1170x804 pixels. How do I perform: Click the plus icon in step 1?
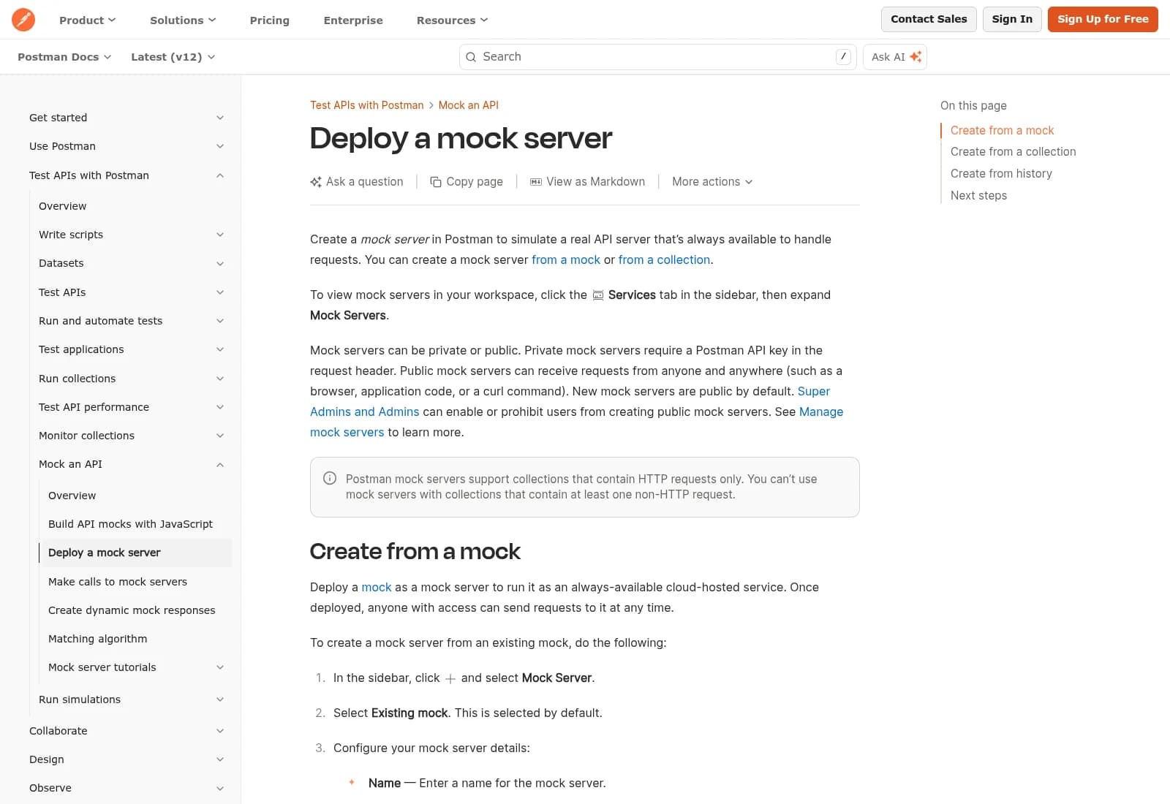pyautogui.click(x=450, y=679)
